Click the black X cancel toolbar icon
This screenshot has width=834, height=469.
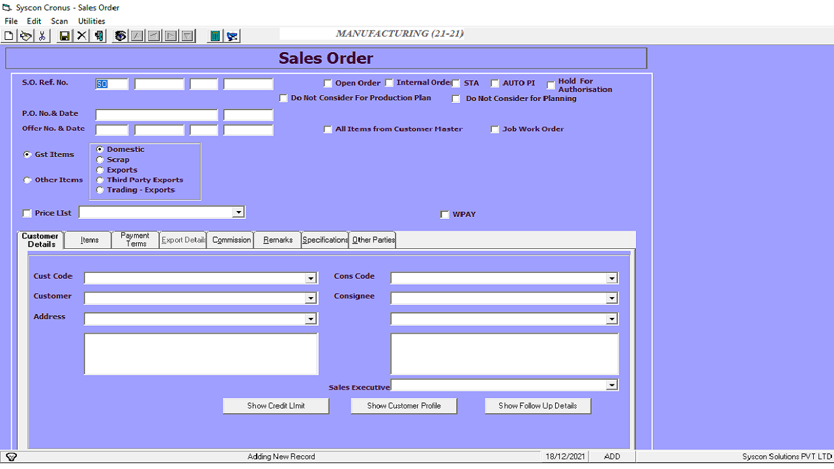coord(81,36)
